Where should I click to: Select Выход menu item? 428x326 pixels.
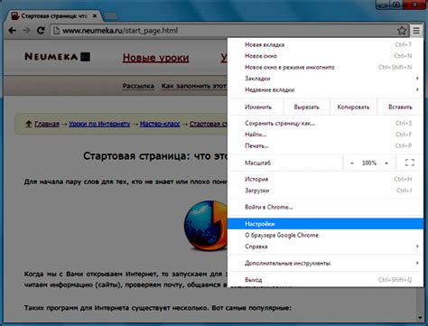pos(325,280)
